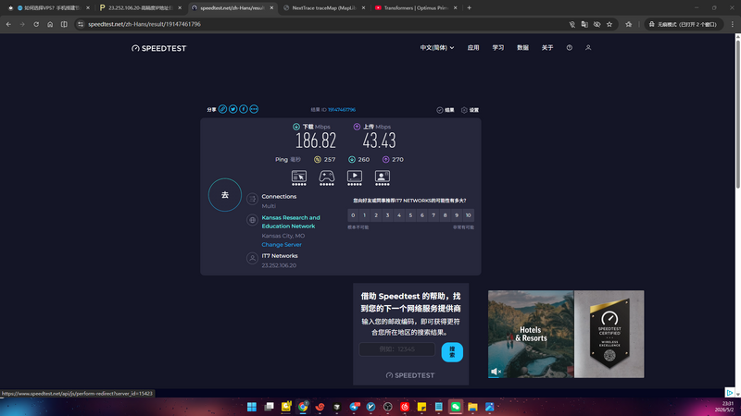741x416 pixels.
Task: Open the Speedtest Certified badge ad
Action: (609, 334)
